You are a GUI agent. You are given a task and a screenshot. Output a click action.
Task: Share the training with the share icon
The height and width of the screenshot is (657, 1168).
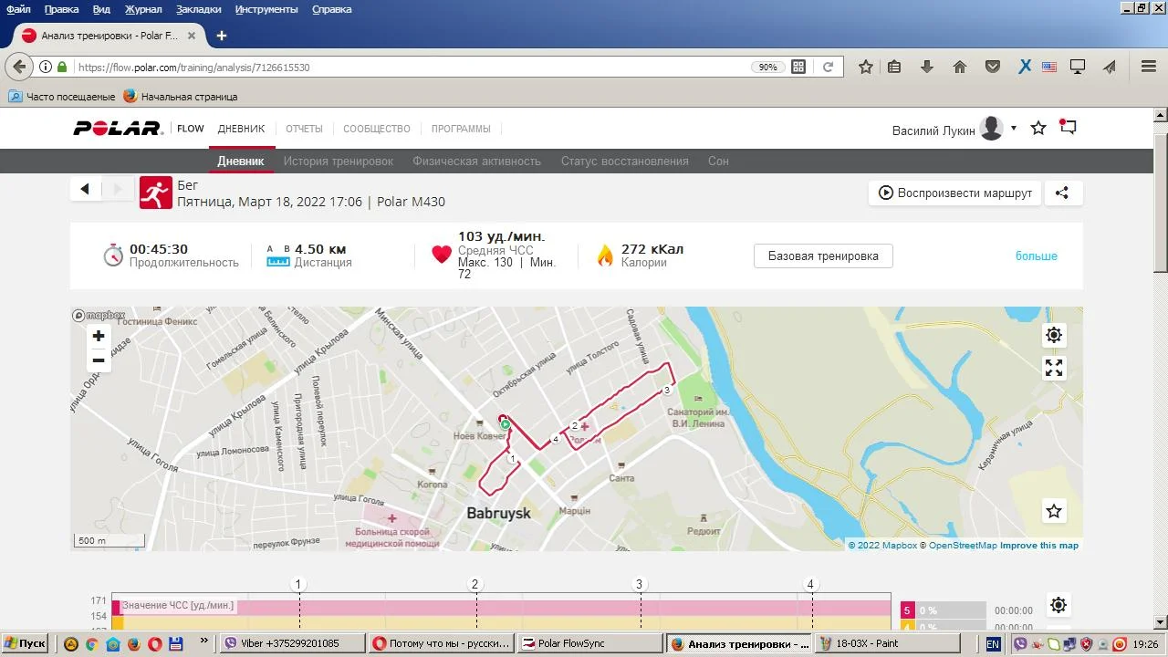coord(1062,193)
